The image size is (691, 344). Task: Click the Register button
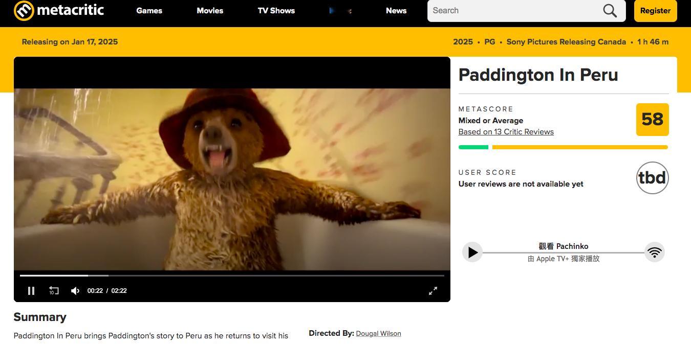coord(656,11)
